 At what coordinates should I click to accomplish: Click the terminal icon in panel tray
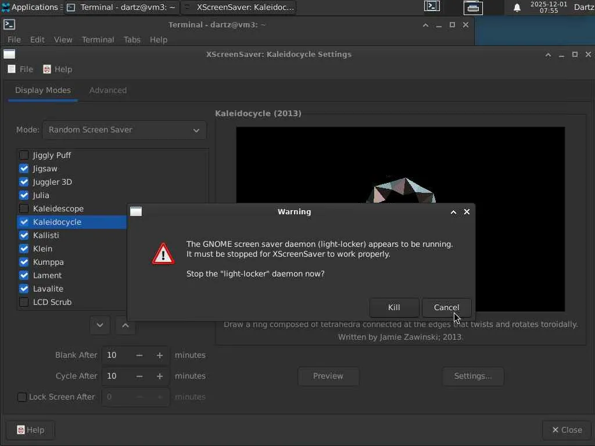(x=432, y=6)
